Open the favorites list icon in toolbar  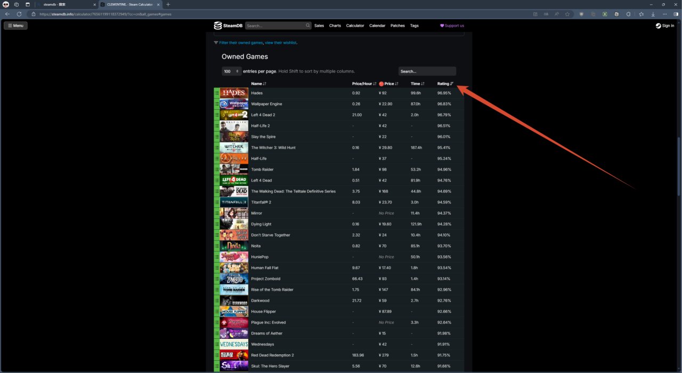tap(641, 14)
